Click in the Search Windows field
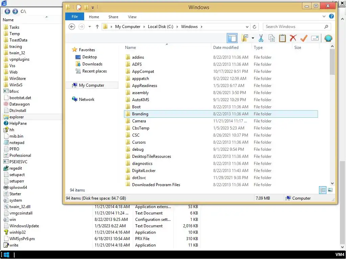Viewport: 346px width, 259px height. click(294, 27)
